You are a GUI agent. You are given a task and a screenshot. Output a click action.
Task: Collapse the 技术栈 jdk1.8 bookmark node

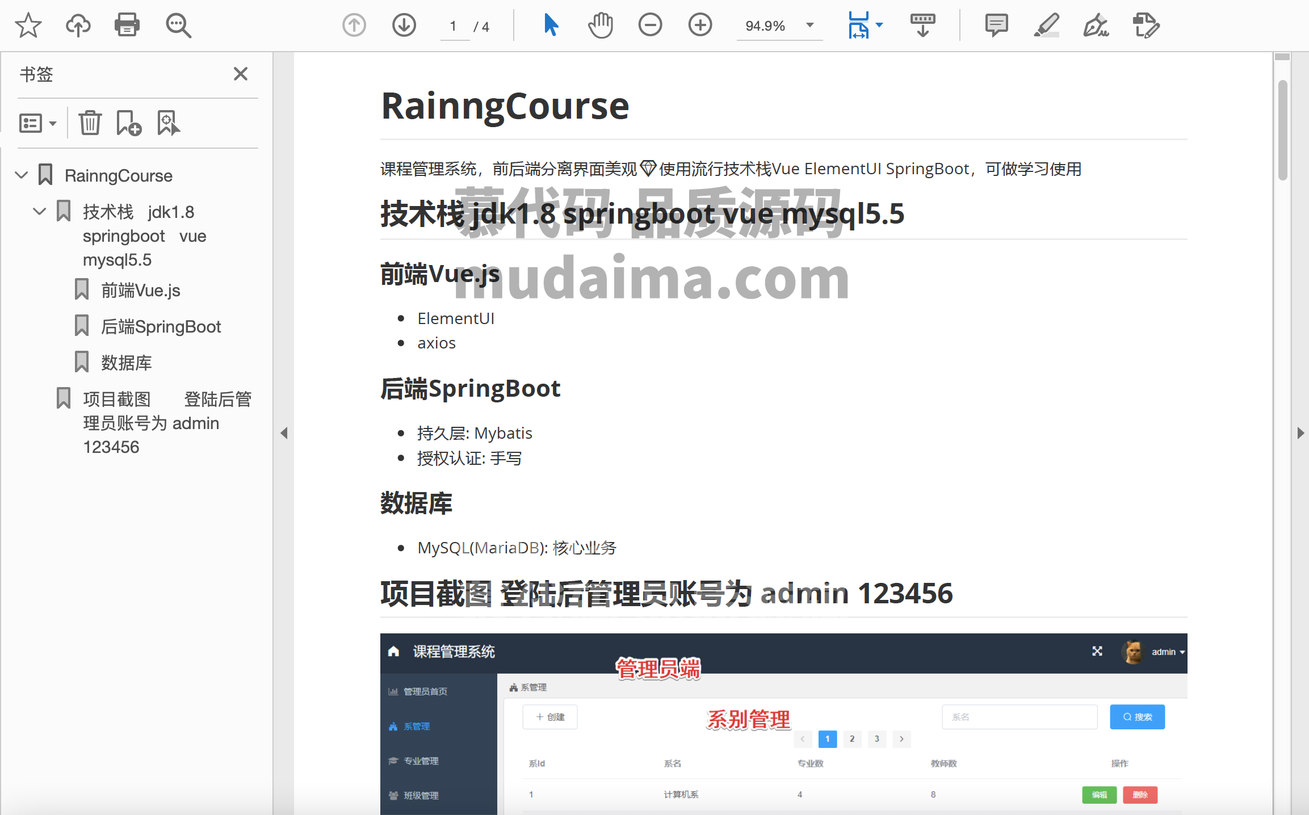pyautogui.click(x=39, y=211)
